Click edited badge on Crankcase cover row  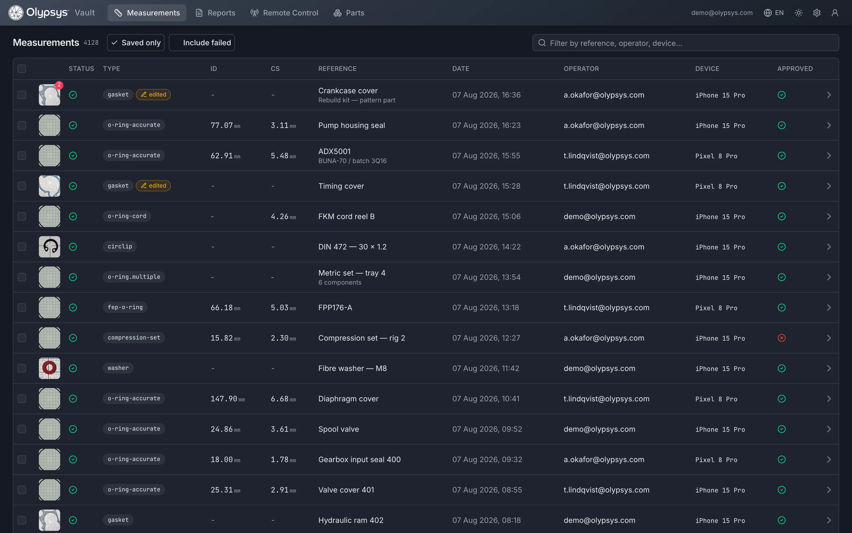coord(154,94)
